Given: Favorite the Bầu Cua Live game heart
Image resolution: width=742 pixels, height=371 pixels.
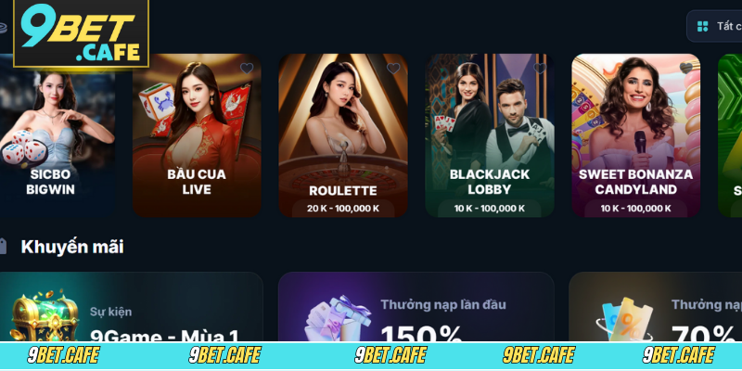Looking at the screenshot, I should coord(247,69).
